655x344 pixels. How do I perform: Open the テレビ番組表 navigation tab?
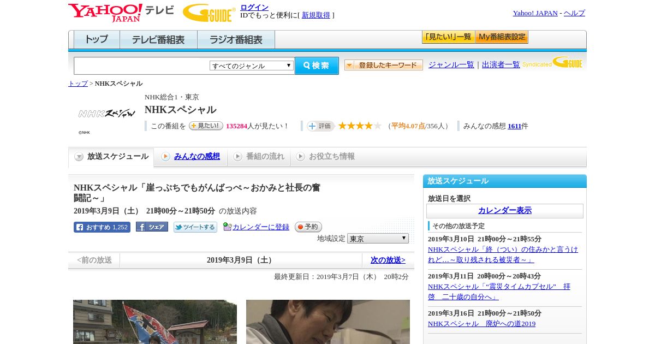click(158, 40)
